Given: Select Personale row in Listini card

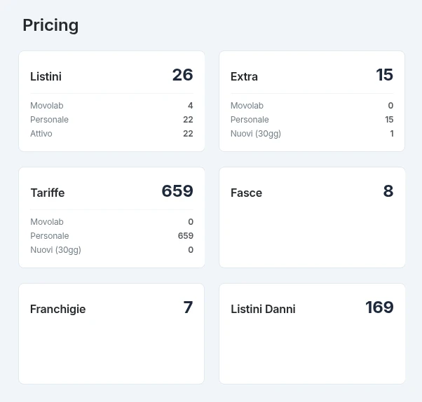Looking at the screenshot, I should pyautogui.click(x=111, y=119).
